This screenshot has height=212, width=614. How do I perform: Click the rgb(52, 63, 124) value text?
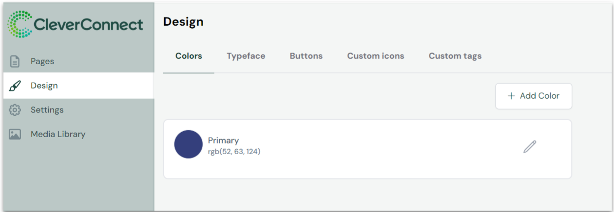coord(234,152)
